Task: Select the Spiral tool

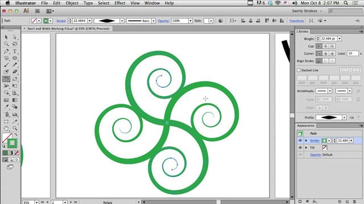Action: point(6,58)
